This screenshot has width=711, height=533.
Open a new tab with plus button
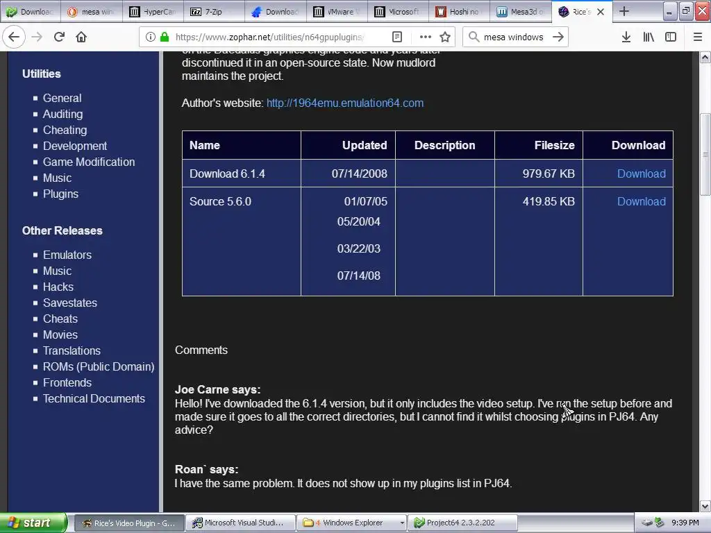624,11
